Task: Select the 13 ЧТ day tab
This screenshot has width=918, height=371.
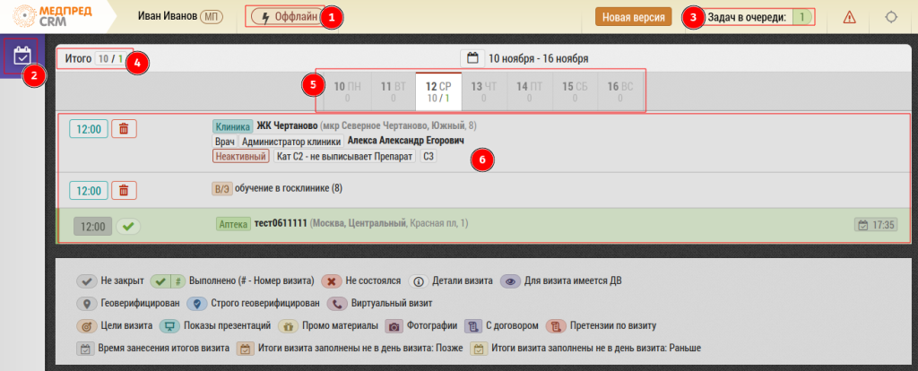Action: coord(484,91)
